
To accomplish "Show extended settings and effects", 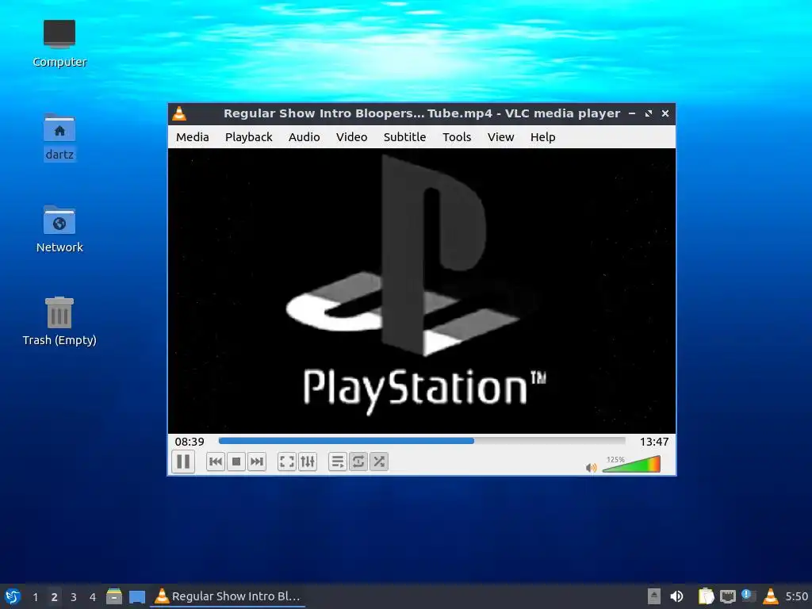I will (x=308, y=462).
